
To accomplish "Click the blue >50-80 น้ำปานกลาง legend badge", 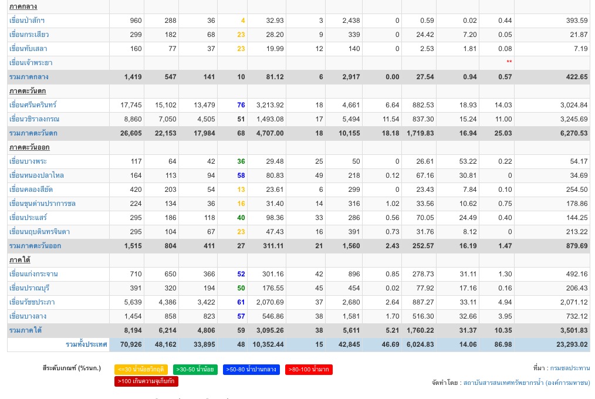I will point(251,370).
